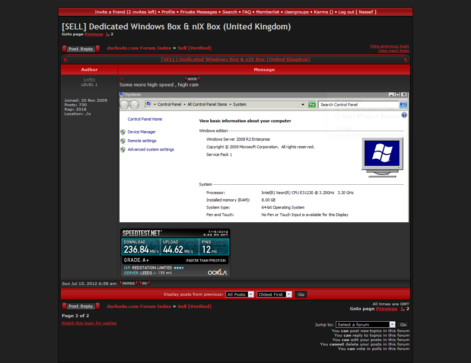The image size is (471, 363).
Task: Click the Control Panel search magnifier icon
Action: [403, 105]
